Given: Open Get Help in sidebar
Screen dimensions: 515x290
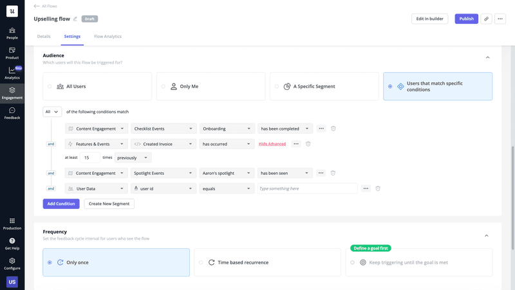Looking at the screenshot, I should coord(12,244).
